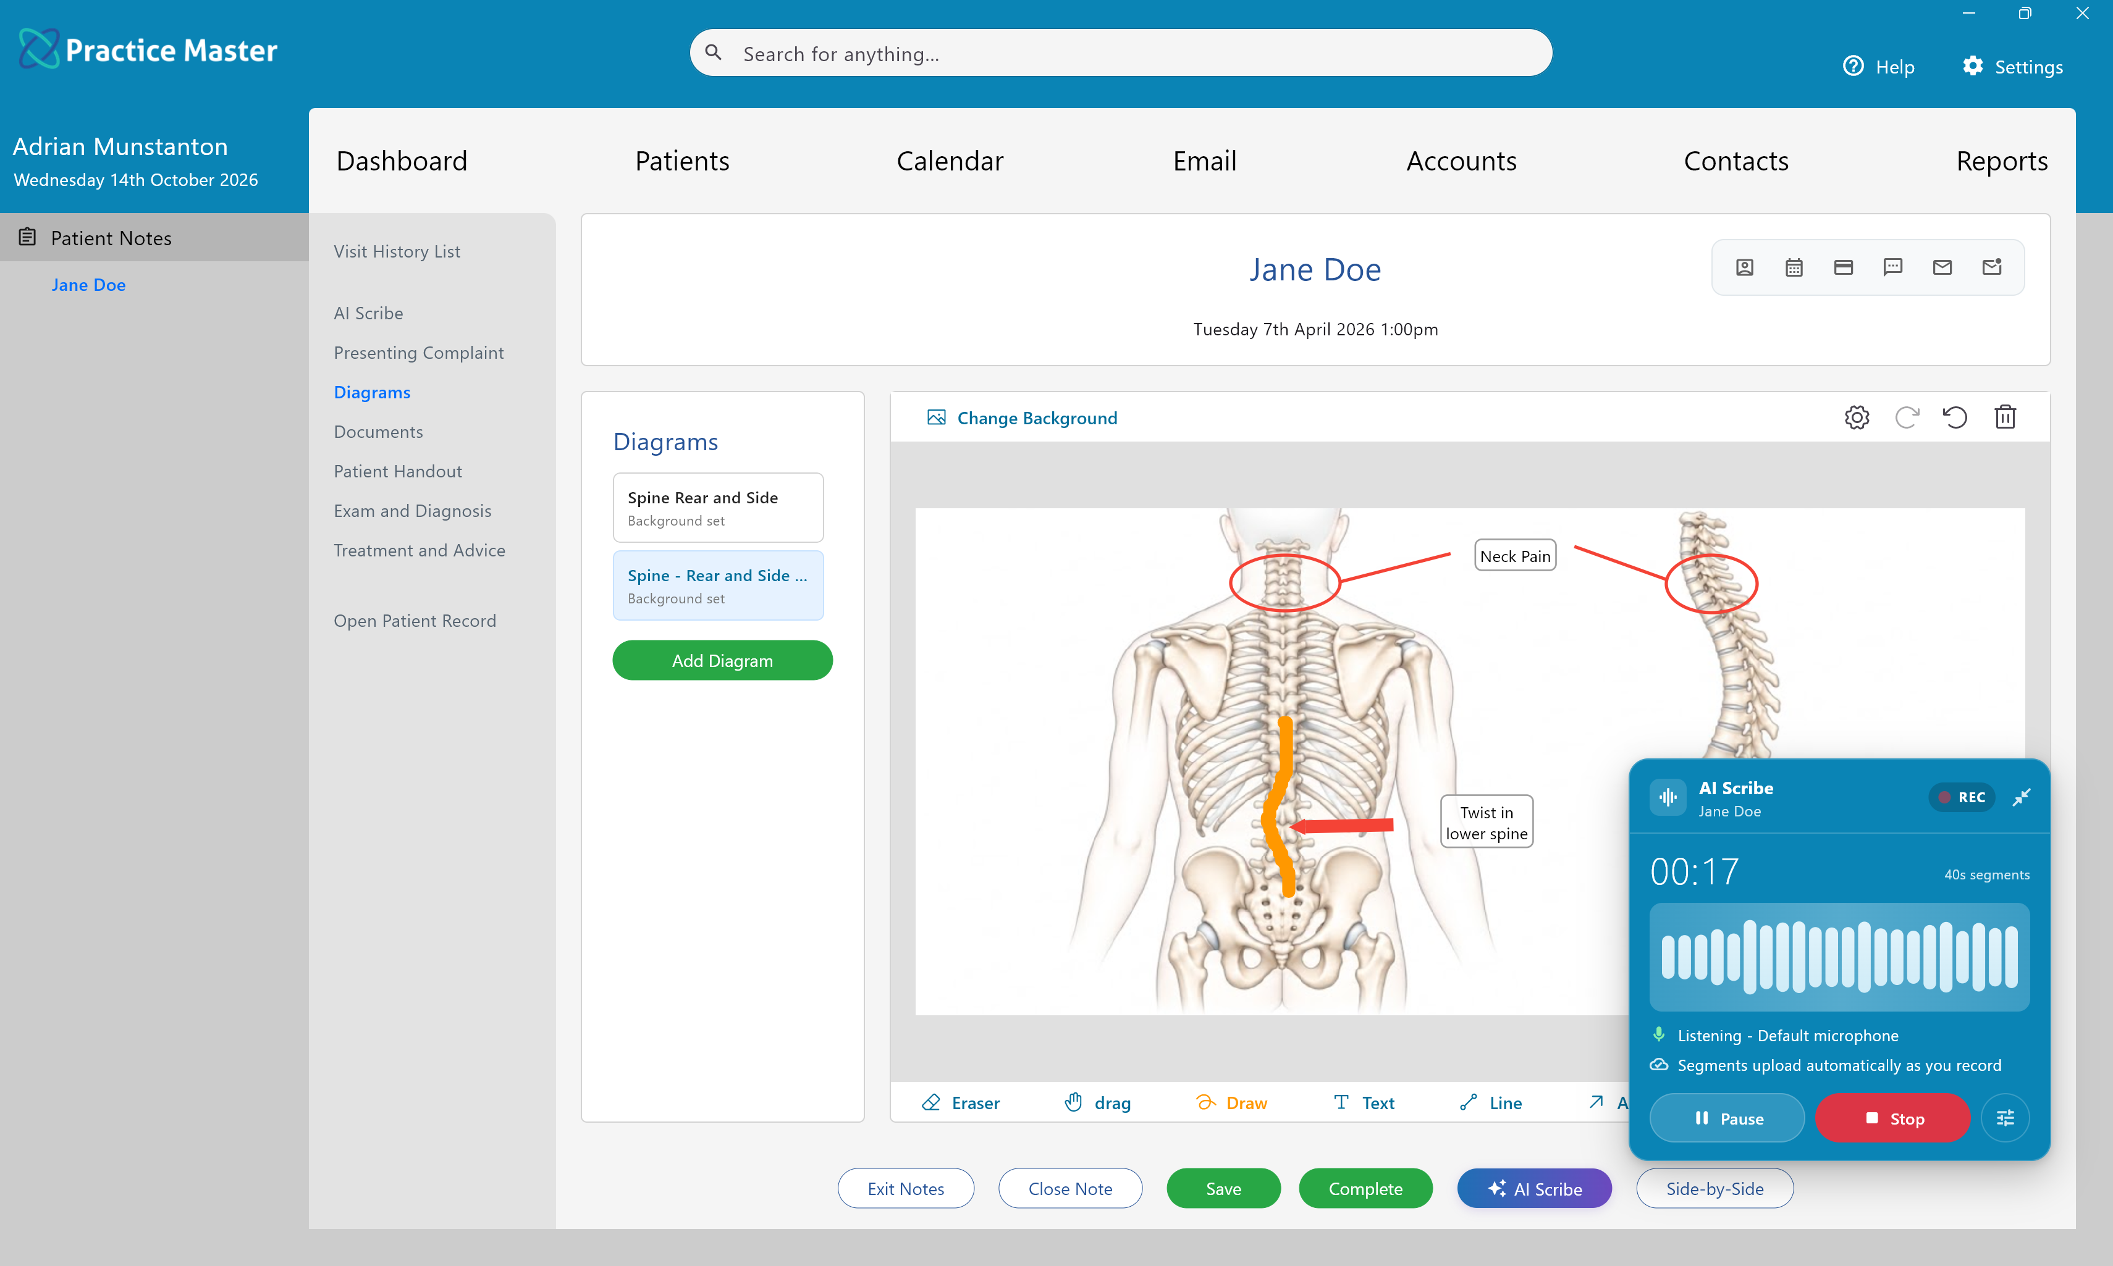The image size is (2113, 1266).
Task: Click the AI Scribe audio waveform display
Action: coord(1839,957)
